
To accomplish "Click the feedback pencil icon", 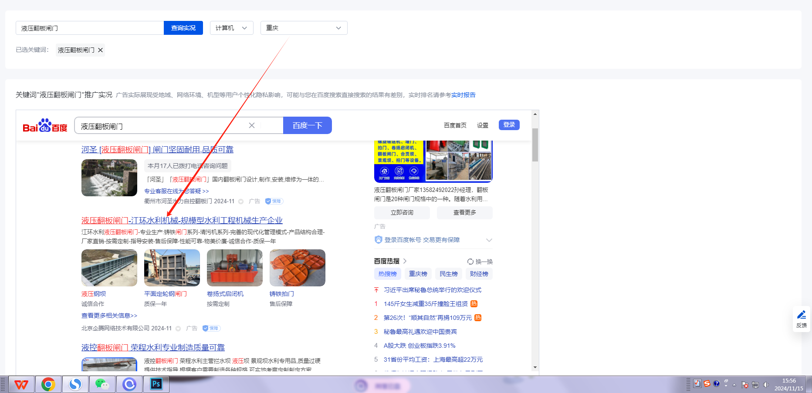I will 801,315.
